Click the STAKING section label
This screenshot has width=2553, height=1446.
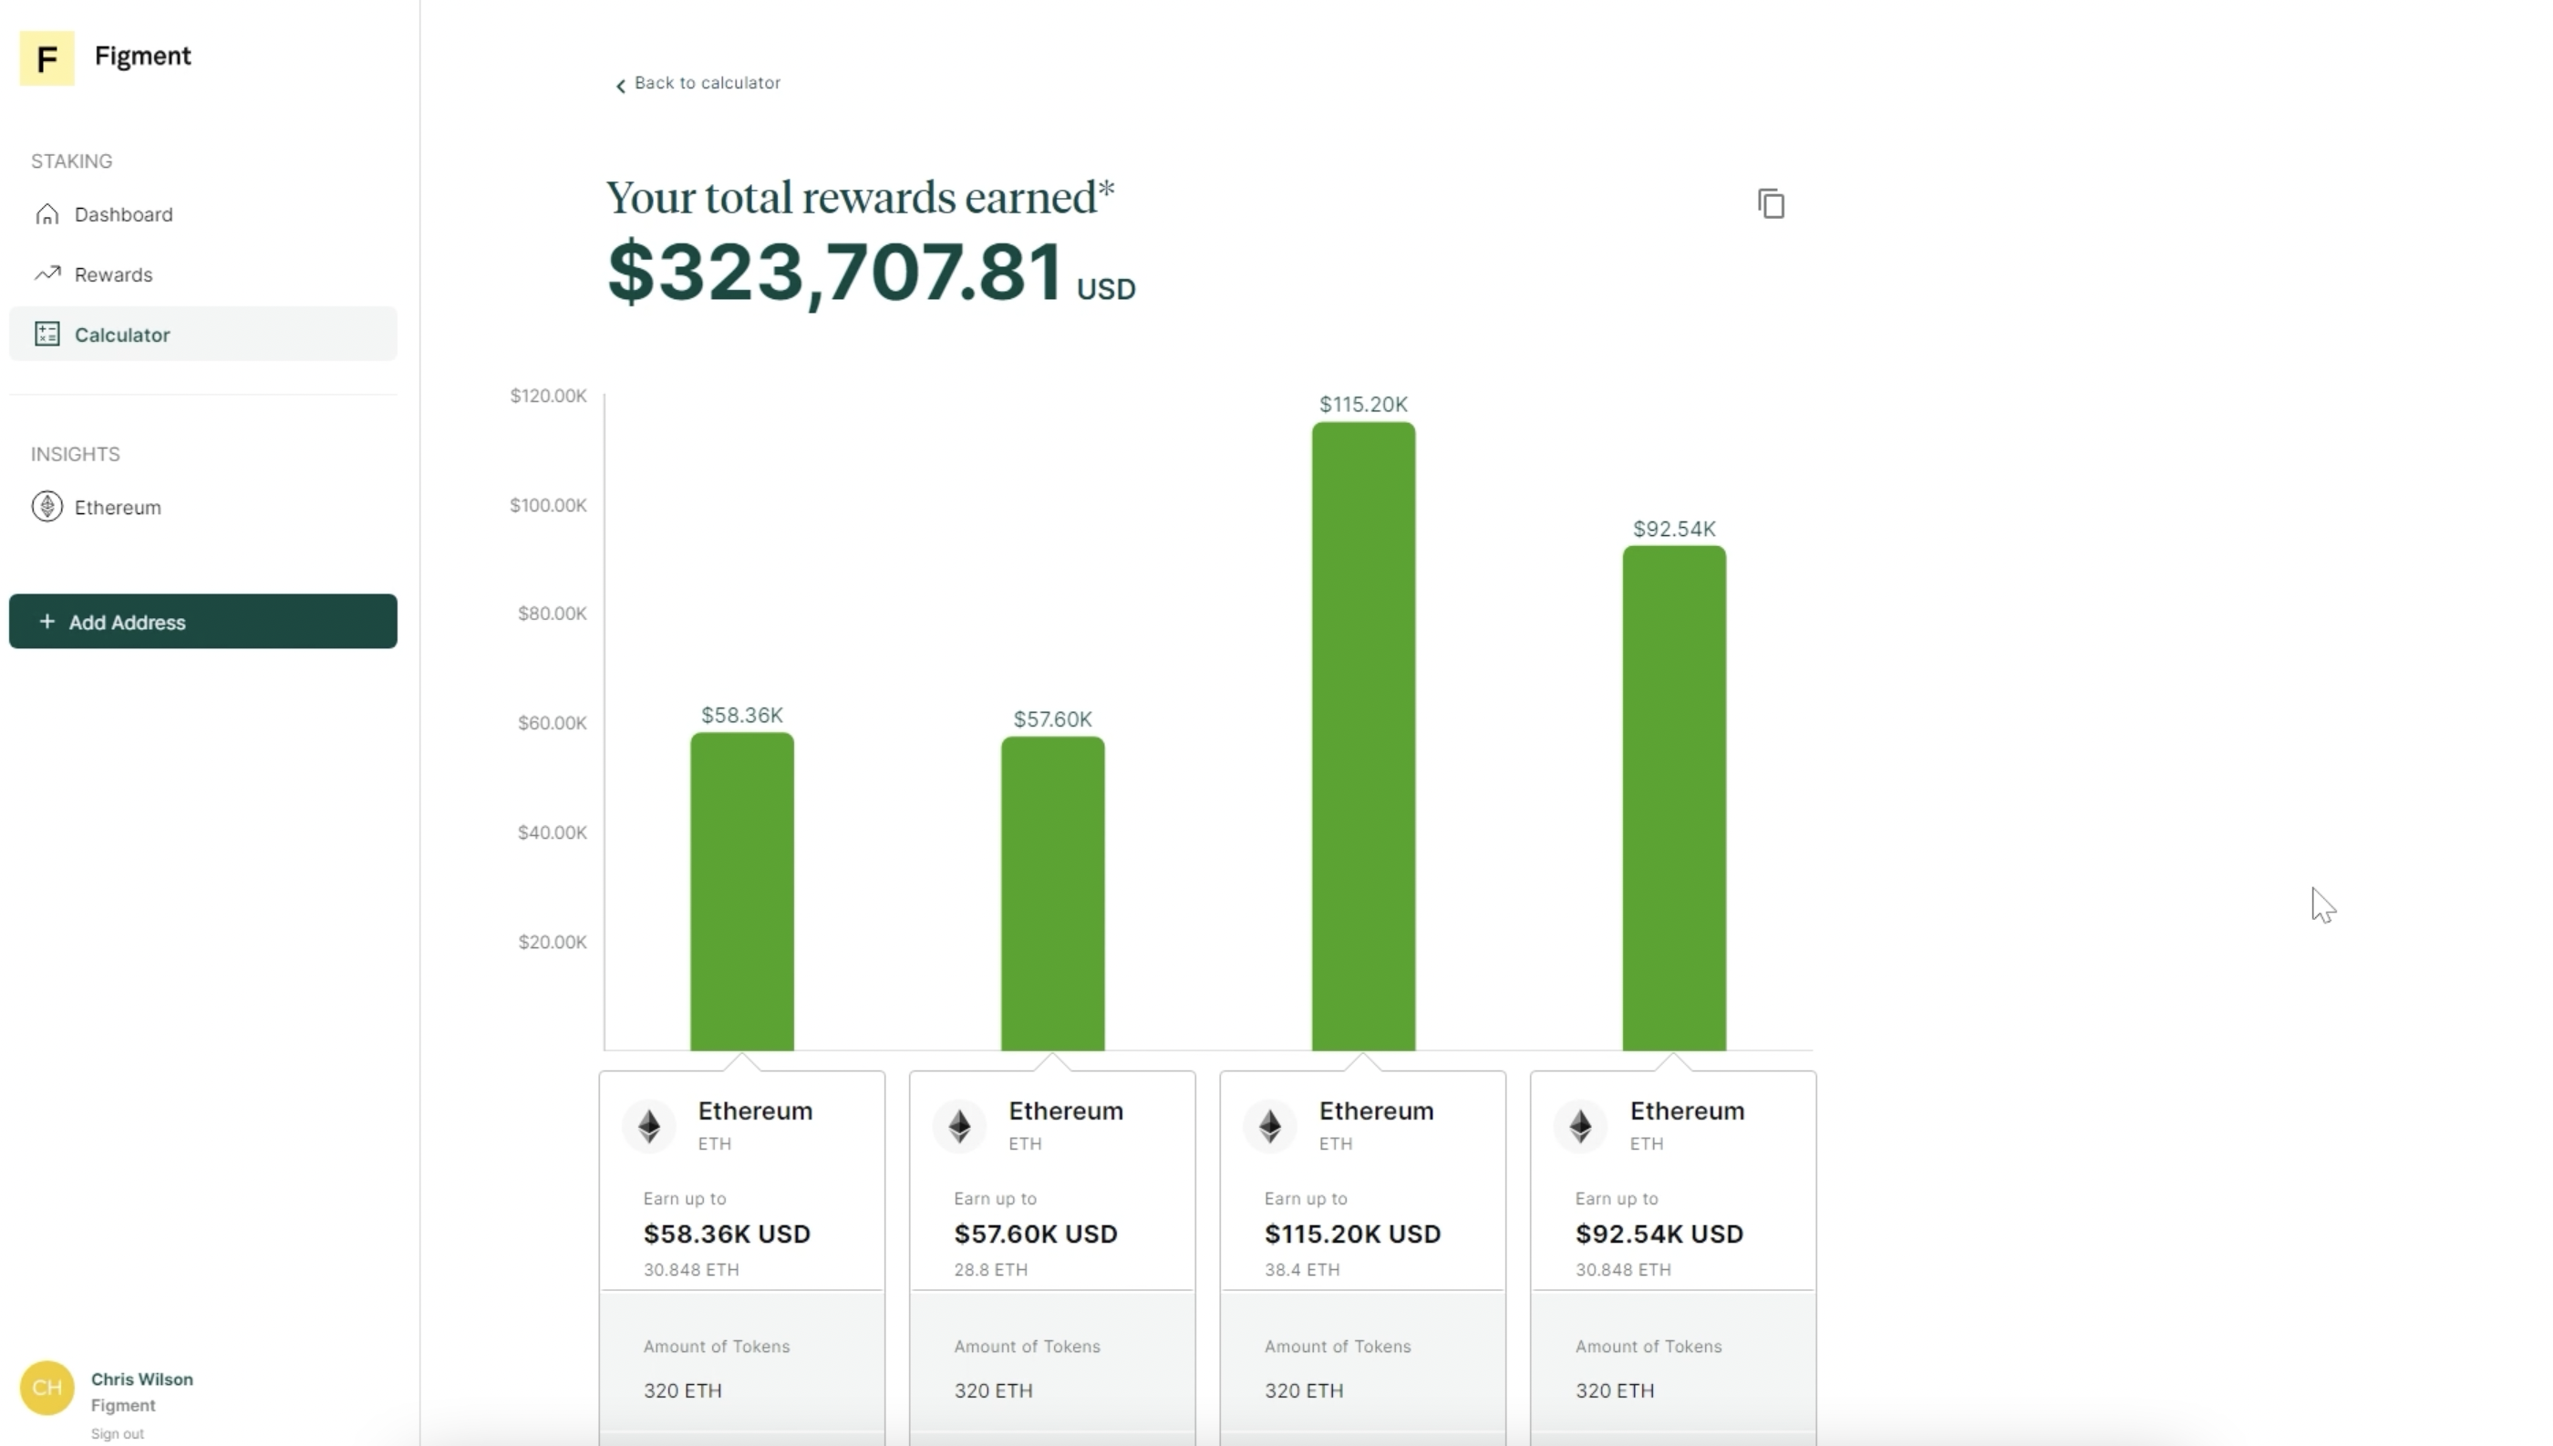(x=71, y=160)
